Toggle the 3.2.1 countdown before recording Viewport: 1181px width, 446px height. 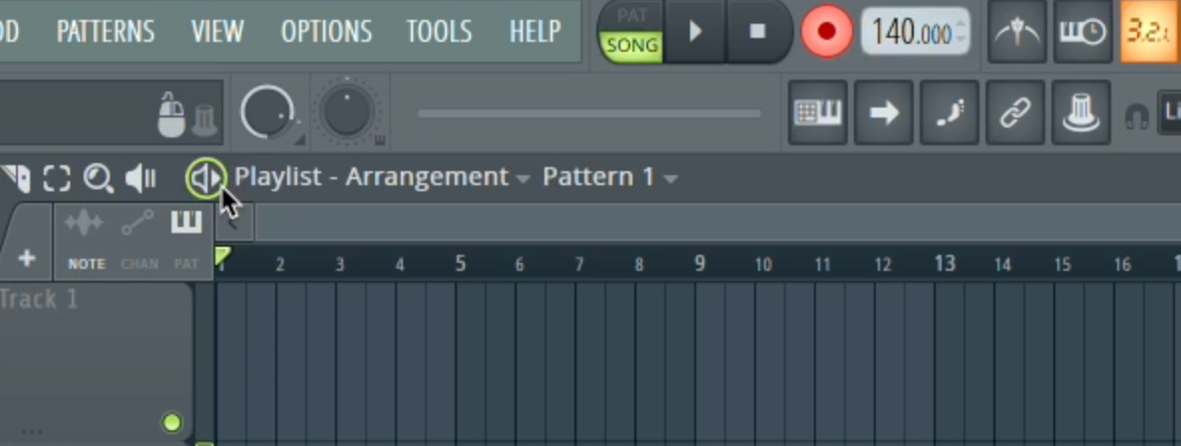tap(1149, 32)
